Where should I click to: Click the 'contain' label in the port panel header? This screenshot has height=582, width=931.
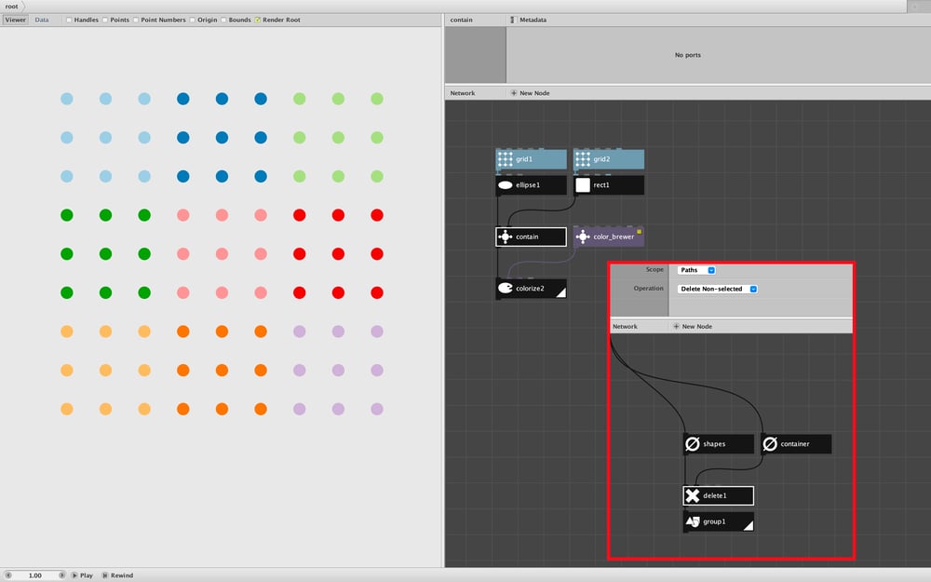pyautogui.click(x=462, y=20)
